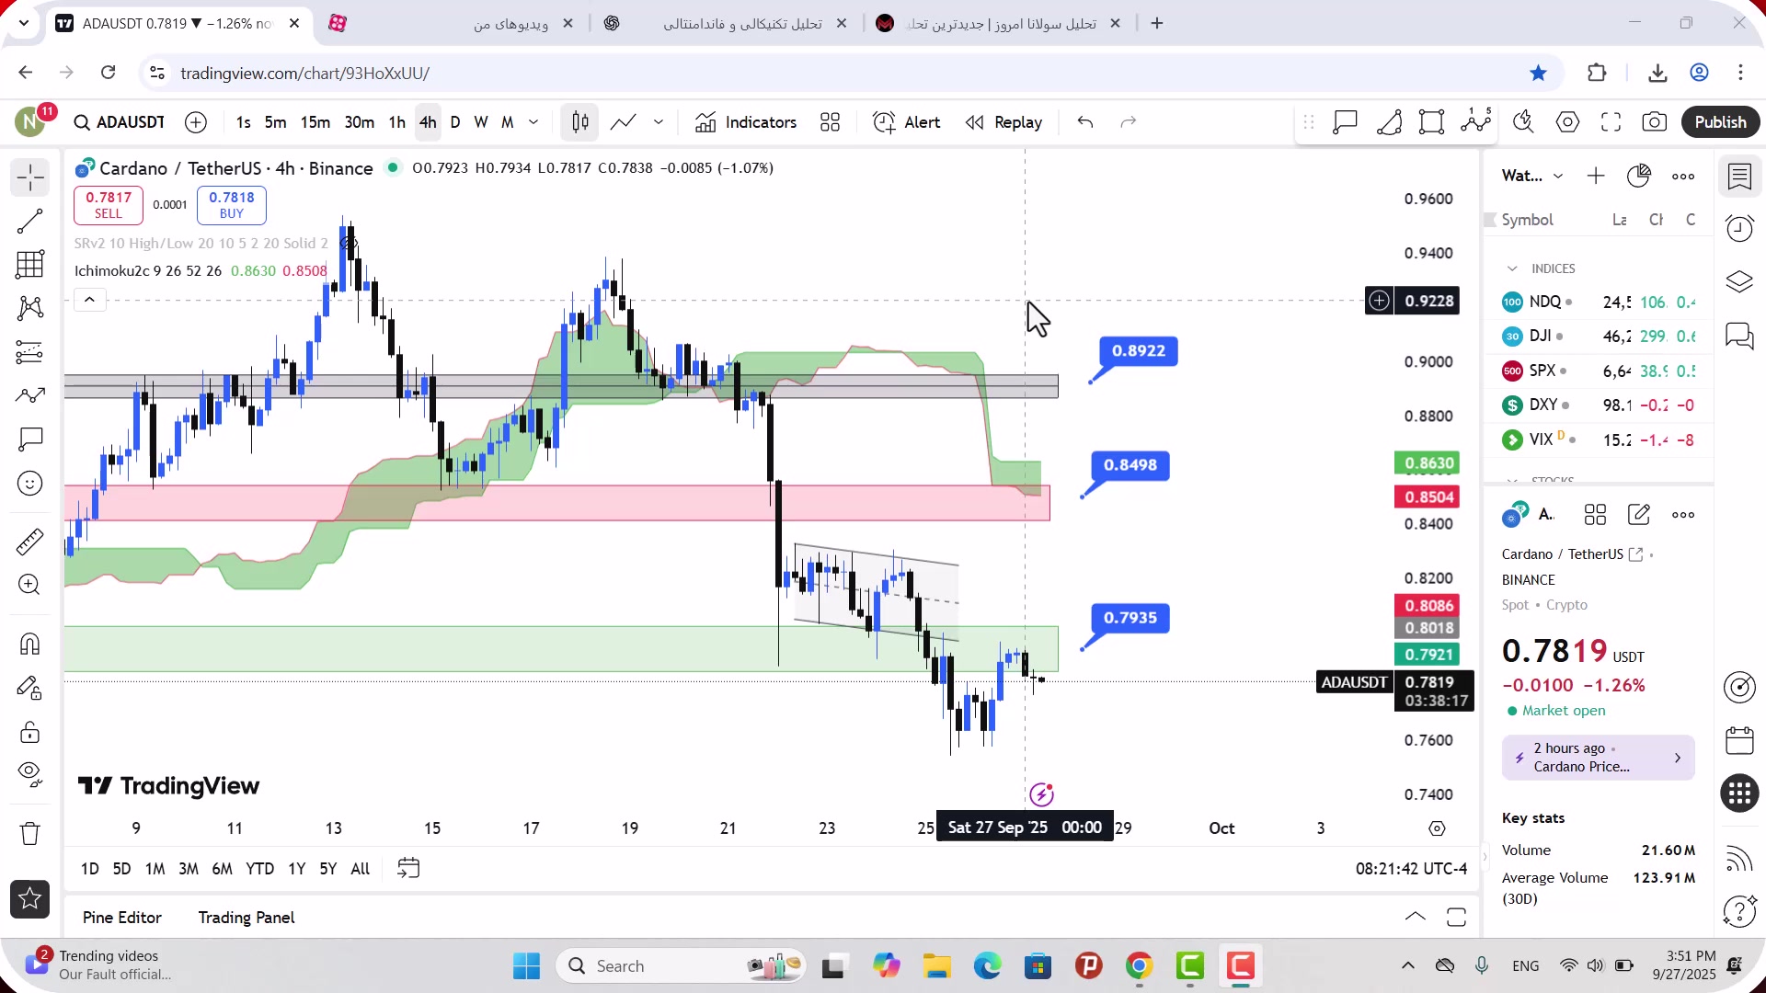
Task: Select the brush drawing tool
Action: (x=29, y=396)
